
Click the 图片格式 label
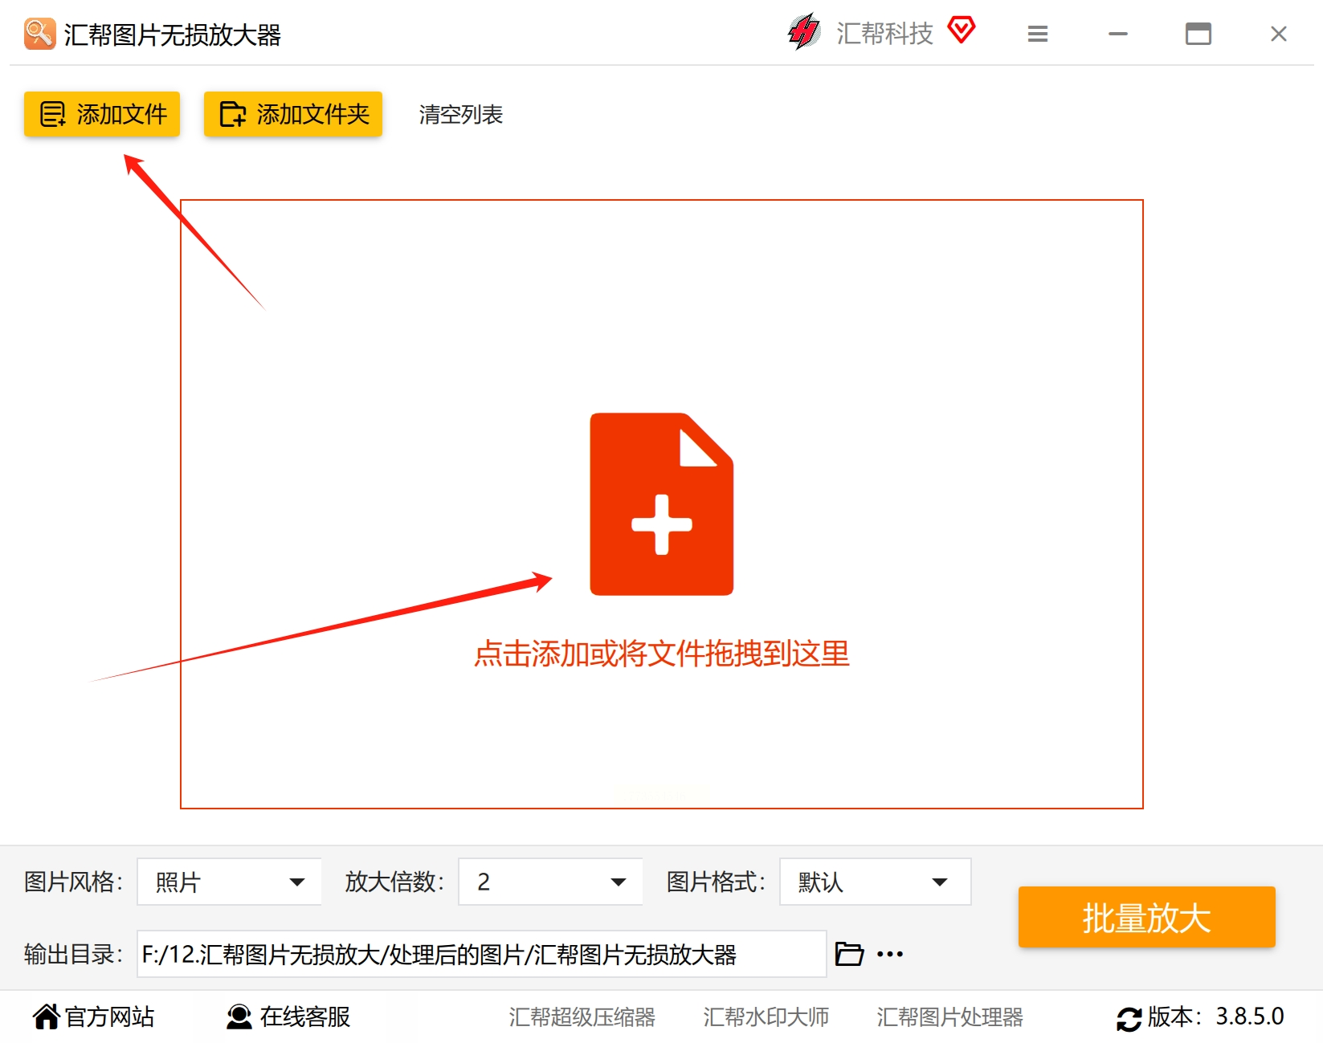tap(717, 882)
